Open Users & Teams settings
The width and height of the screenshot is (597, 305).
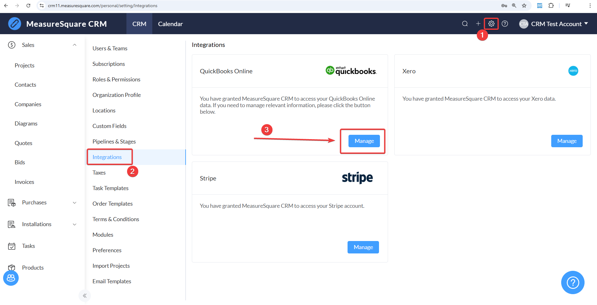(x=110, y=48)
